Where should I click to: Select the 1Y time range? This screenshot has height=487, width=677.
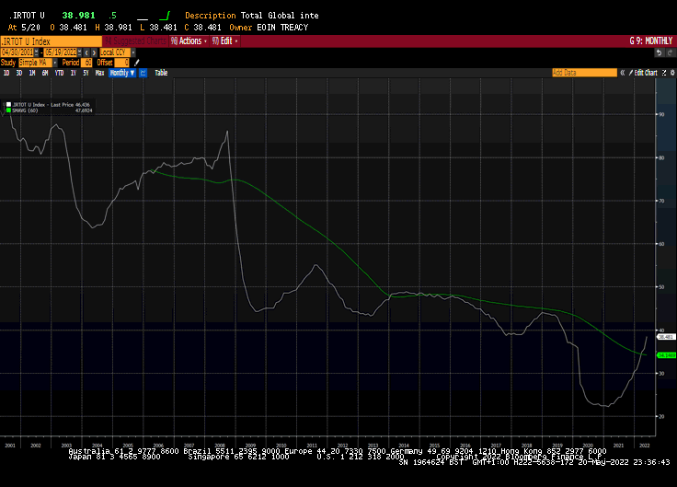point(72,73)
